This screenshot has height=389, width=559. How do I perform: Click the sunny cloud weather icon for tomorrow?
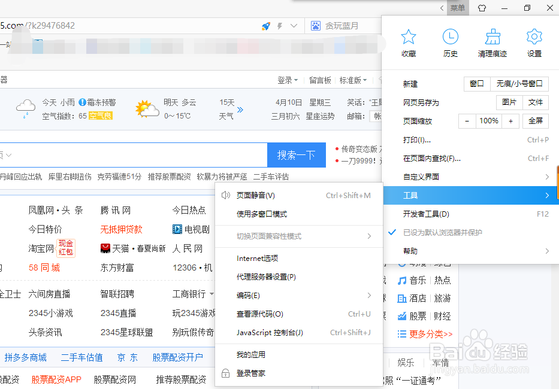point(147,109)
